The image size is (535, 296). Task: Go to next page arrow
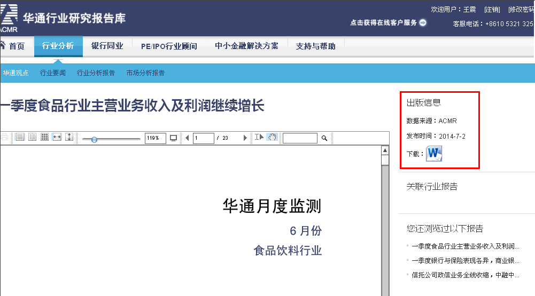(x=245, y=138)
